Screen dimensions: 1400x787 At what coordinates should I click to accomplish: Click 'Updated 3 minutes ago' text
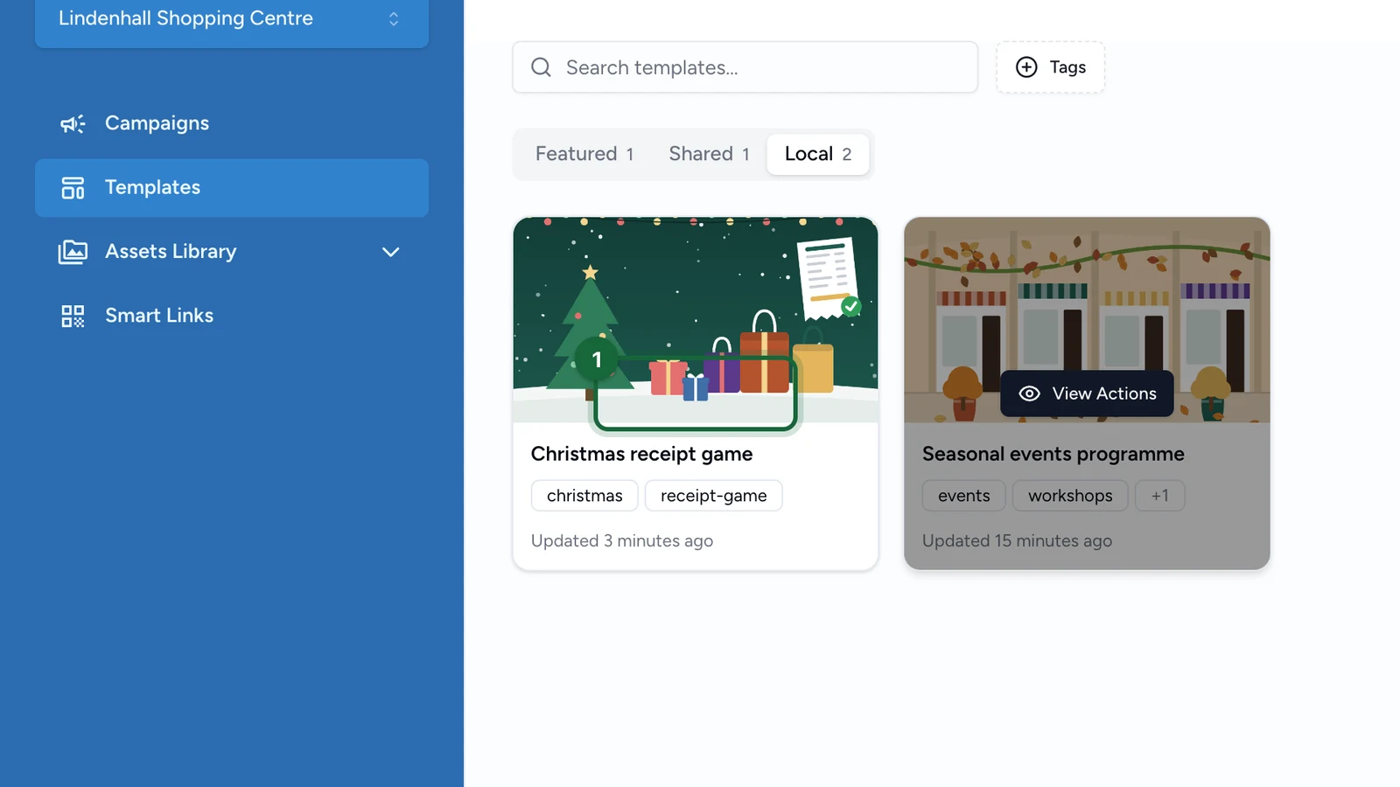click(x=622, y=541)
